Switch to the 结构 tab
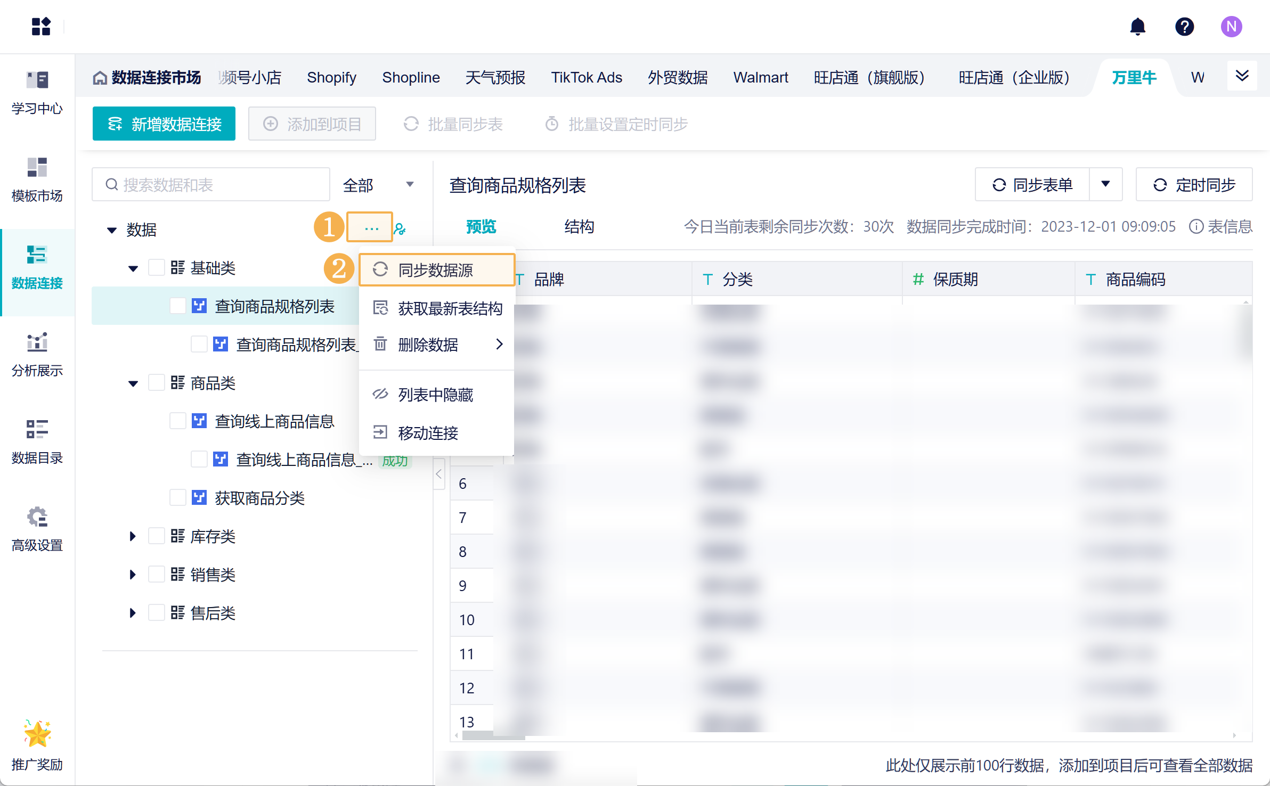 [x=579, y=227]
